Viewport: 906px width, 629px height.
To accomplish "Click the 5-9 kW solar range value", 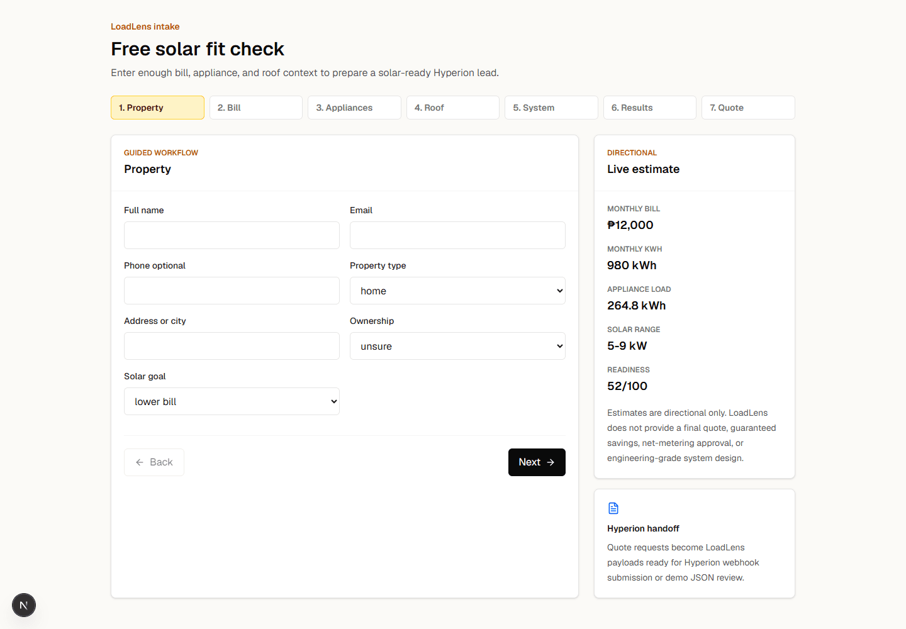I will coord(627,346).
